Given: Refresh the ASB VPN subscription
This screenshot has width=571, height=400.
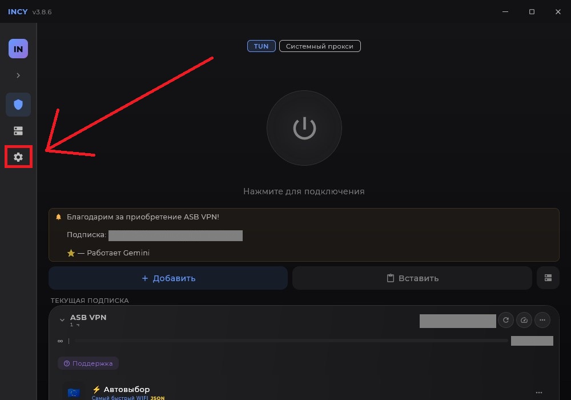Looking at the screenshot, I should pyautogui.click(x=506, y=320).
